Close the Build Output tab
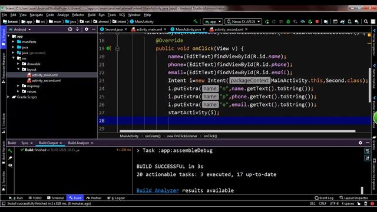Screen dimensions: 377x212 tap(61, 143)
